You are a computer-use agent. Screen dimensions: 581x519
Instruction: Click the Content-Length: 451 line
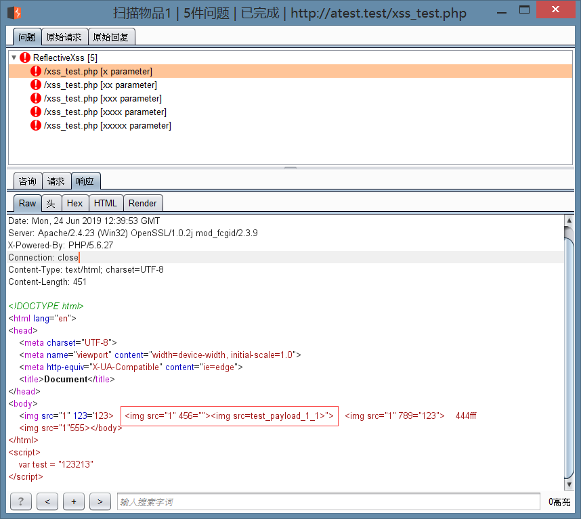(x=47, y=281)
